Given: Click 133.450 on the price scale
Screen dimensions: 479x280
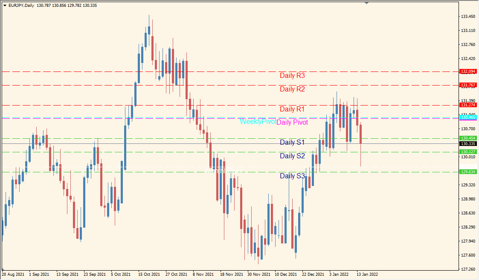Looking at the screenshot, I should click(468, 17).
